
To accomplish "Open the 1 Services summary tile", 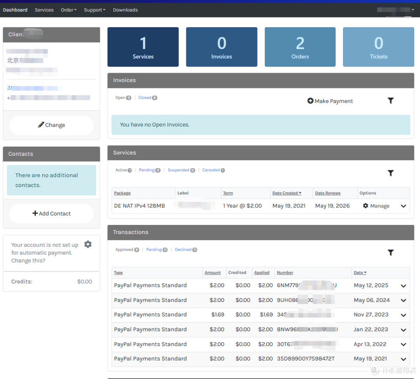I will [143, 47].
